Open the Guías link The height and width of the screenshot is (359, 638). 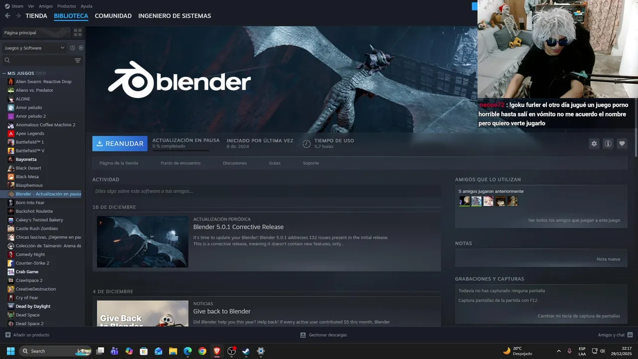click(x=275, y=163)
